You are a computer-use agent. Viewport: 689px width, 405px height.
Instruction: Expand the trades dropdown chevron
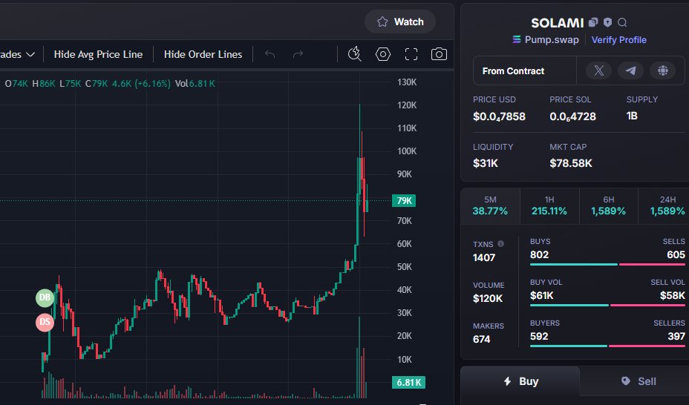pos(30,54)
